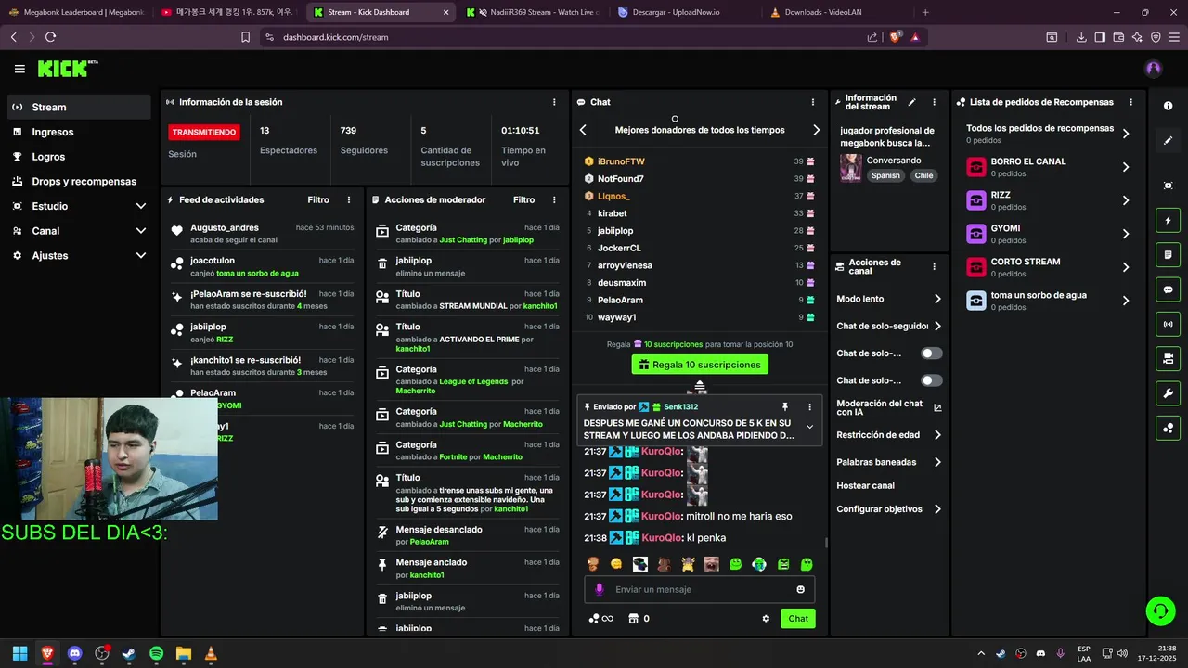This screenshot has width=1188, height=668.
Task: Click the focus frame icon in the right sidebar
Action: coord(1168,186)
